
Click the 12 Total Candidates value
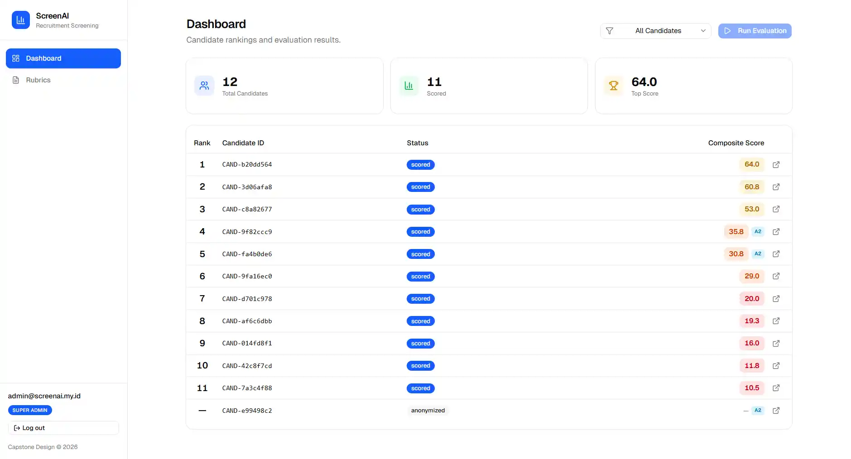(230, 82)
